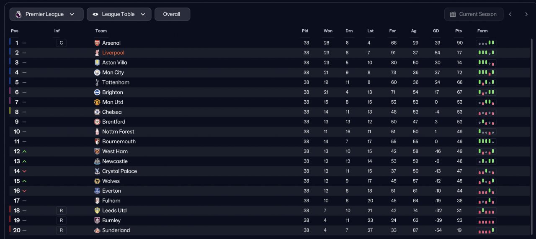Go to the next season arrow

pos(526,14)
